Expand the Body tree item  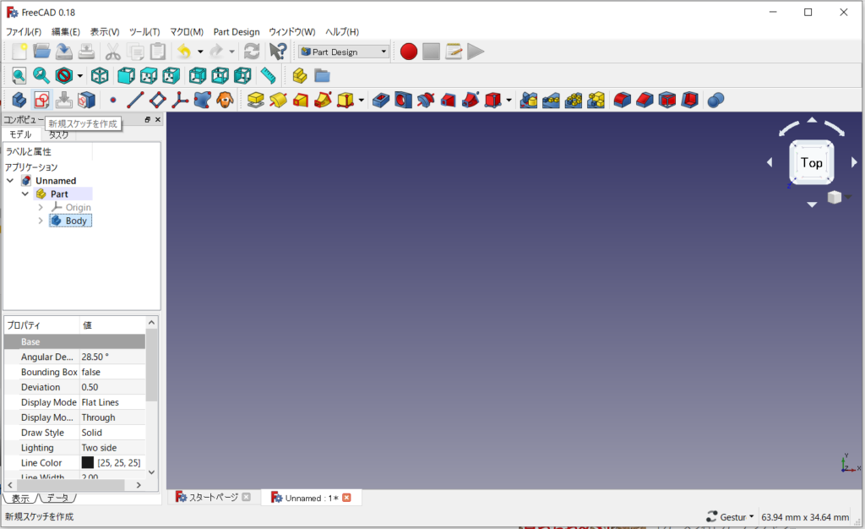[x=41, y=221]
